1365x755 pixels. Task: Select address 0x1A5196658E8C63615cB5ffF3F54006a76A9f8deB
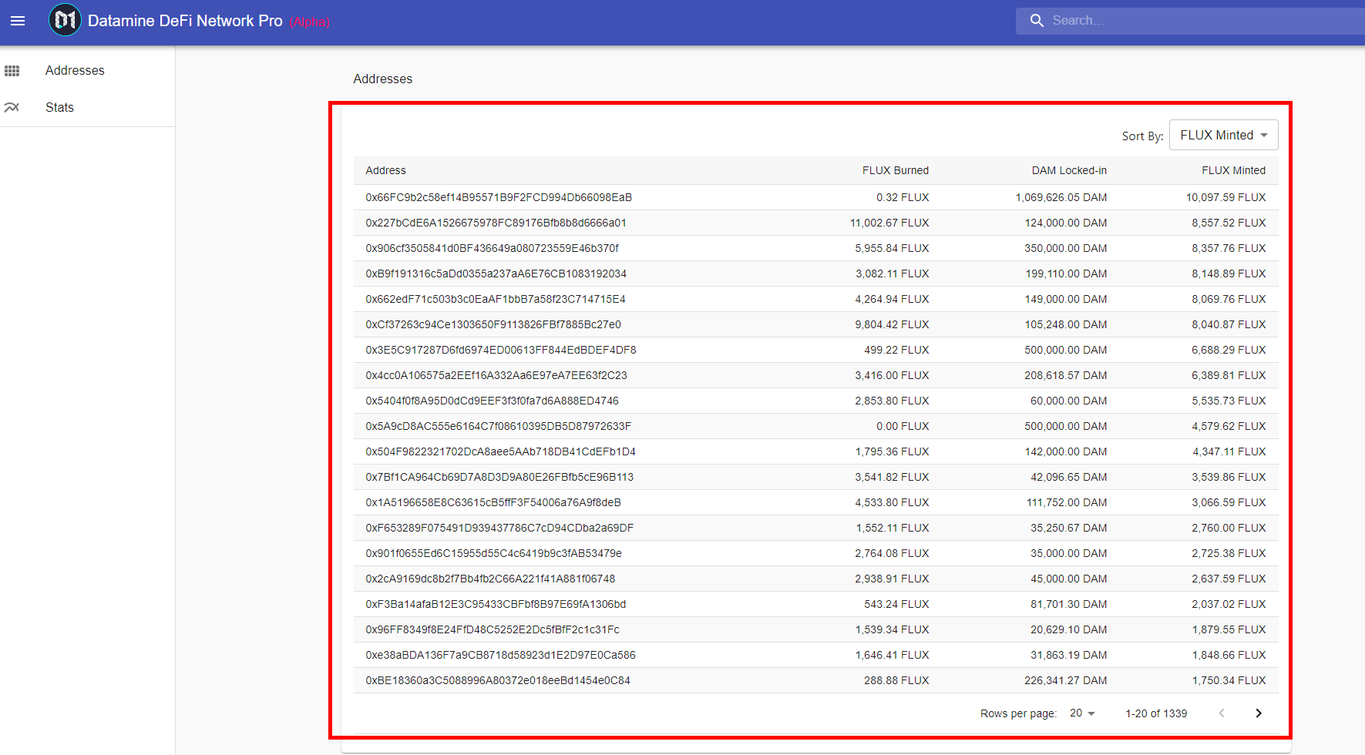point(493,502)
